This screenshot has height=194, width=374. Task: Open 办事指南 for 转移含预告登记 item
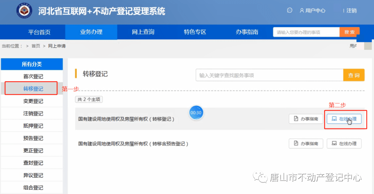[x=306, y=144]
